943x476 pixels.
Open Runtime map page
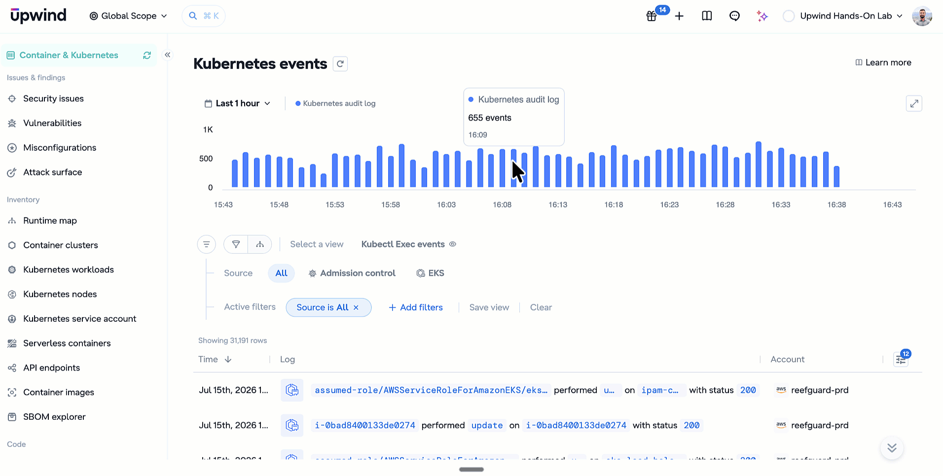coord(50,221)
